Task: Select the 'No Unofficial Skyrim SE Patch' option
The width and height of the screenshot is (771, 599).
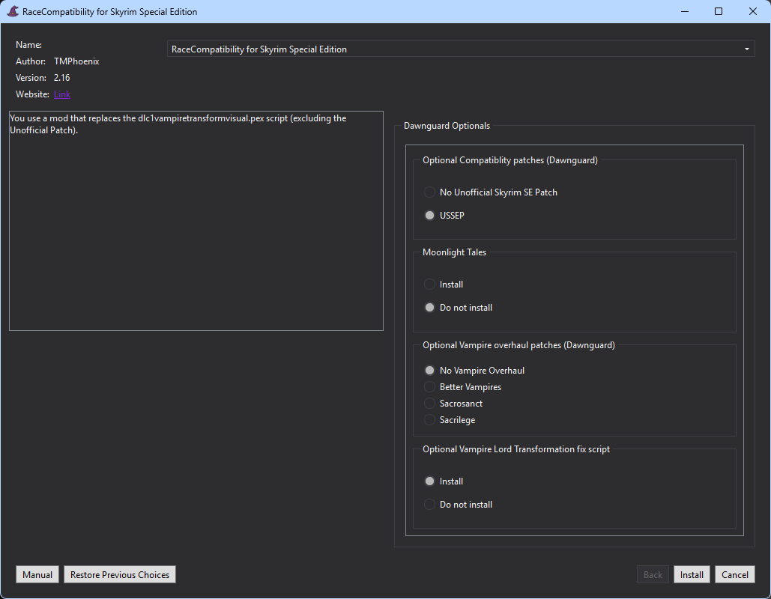Action: click(491, 192)
